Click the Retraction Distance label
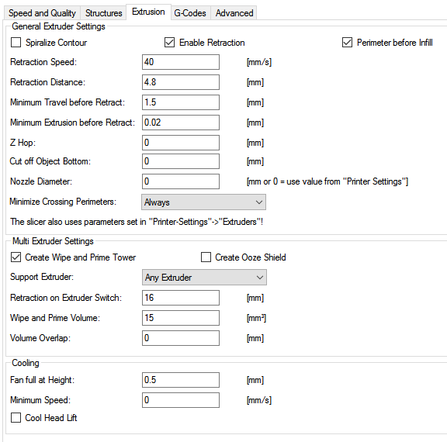447x442 pixels. (47, 82)
